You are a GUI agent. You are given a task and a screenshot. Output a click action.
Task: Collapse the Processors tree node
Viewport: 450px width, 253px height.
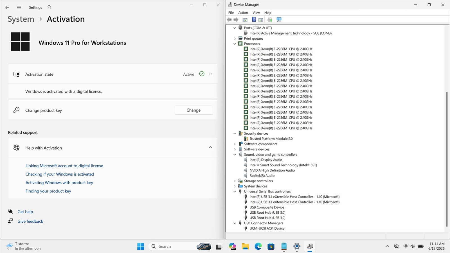click(235, 44)
